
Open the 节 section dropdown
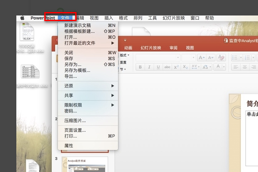(123, 69)
